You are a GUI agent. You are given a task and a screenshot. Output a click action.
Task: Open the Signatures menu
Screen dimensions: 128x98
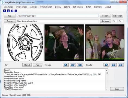coord(8,7)
